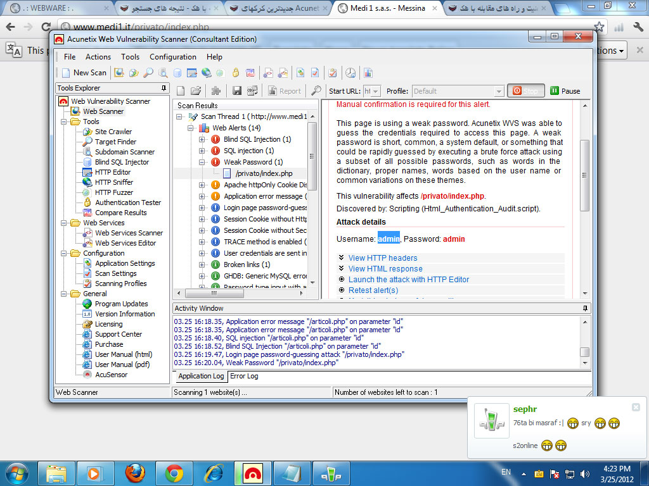Stop the running scan

point(525,91)
